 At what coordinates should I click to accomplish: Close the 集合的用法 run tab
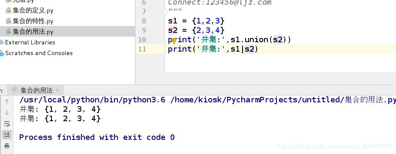click(x=57, y=91)
